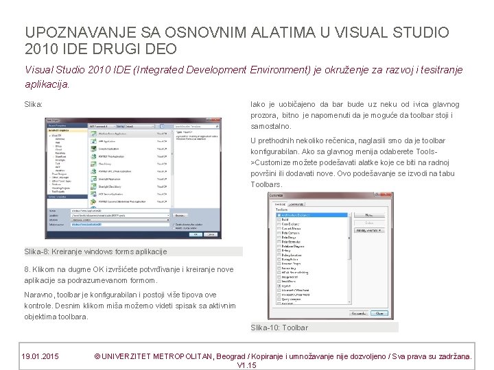
Task: Open the .NET Framework version dropdown
Action: (102, 127)
